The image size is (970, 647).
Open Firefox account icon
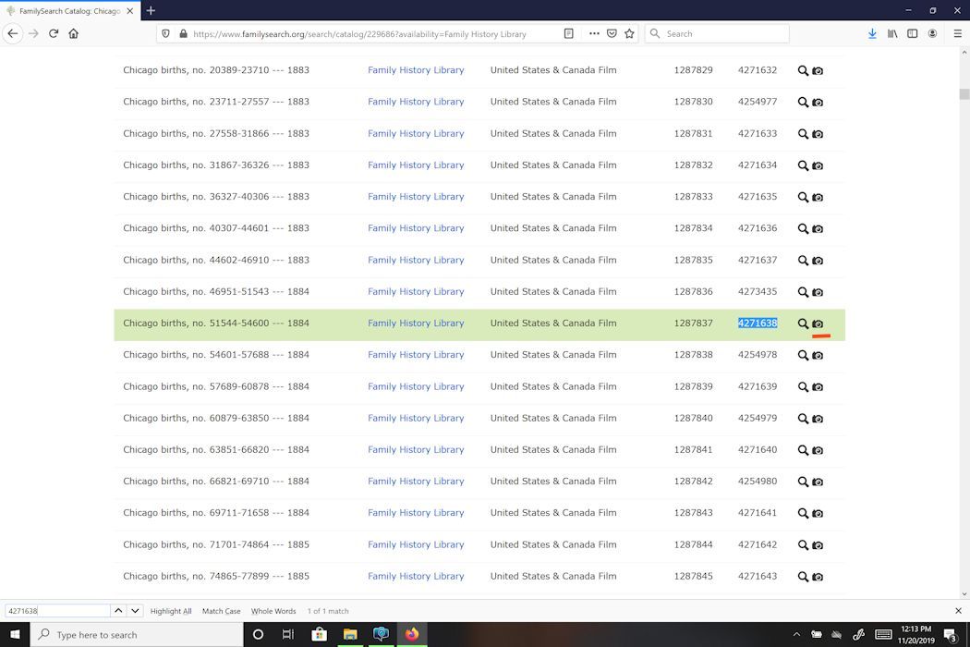coord(932,33)
